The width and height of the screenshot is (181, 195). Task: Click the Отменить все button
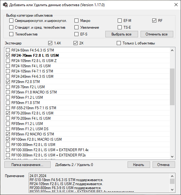[x=157, y=34]
